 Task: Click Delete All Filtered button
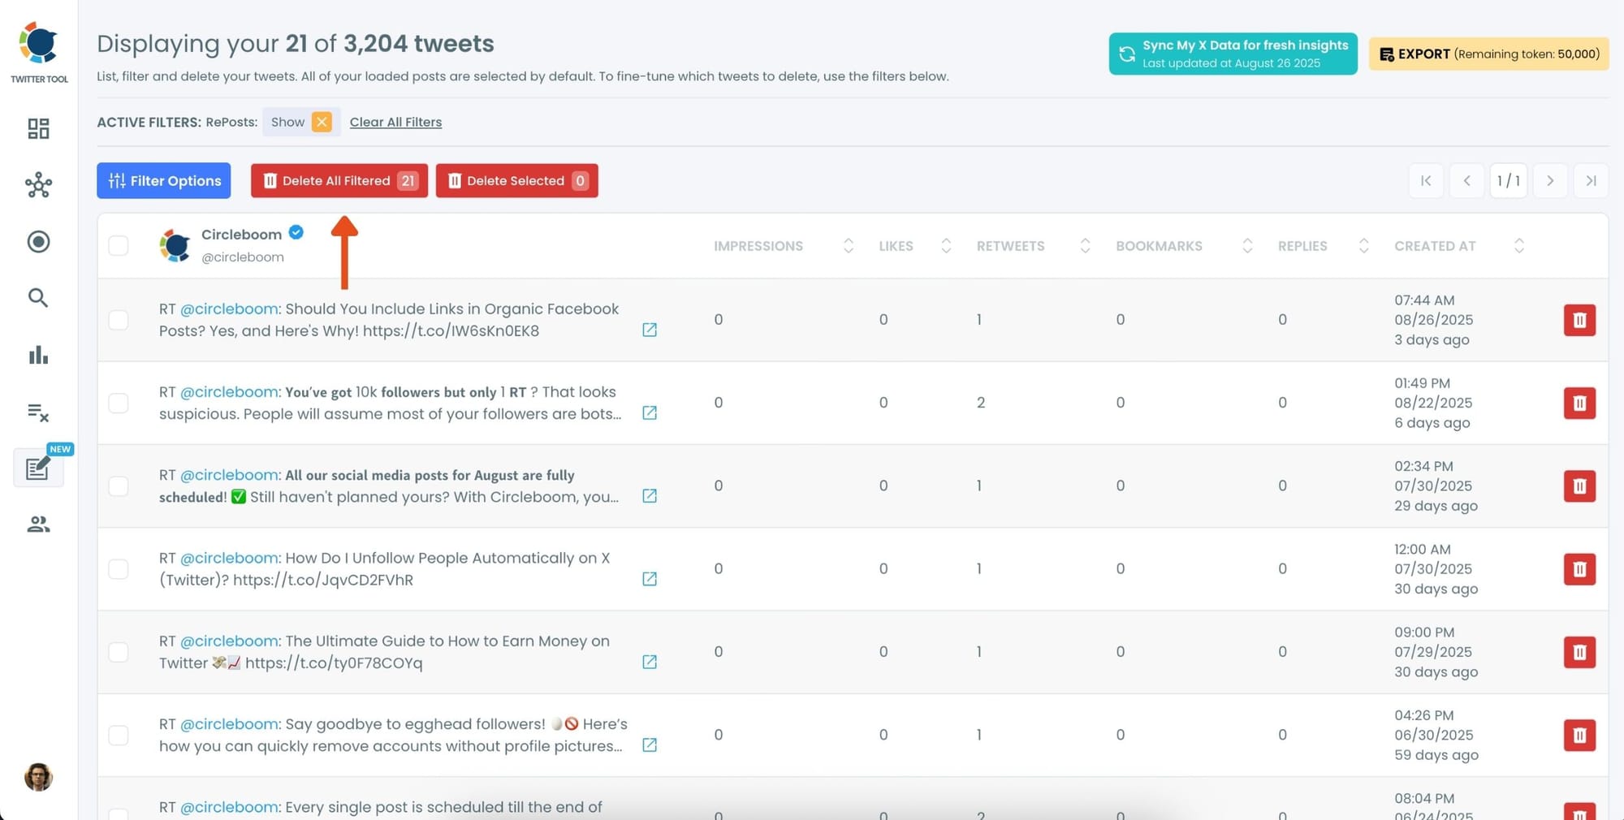pyautogui.click(x=339, y=180)
